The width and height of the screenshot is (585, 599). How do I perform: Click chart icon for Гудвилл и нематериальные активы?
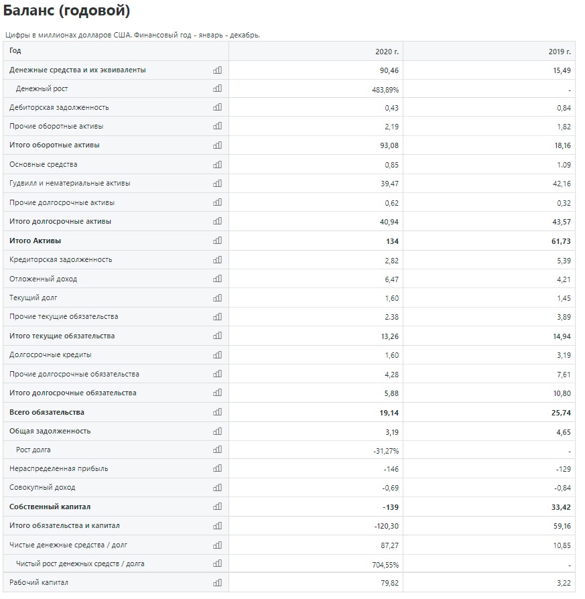(x=217, y=184)
